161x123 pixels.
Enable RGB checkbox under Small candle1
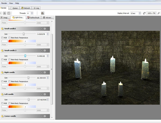[2, 38]
